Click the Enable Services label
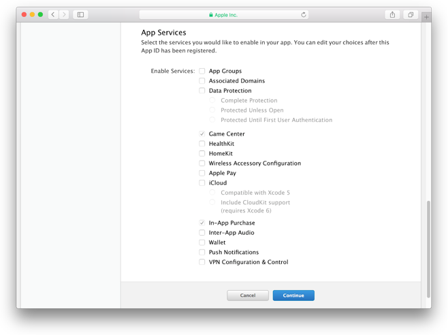The height and width of the screenshot is (335, 448). [x=173, y=71]
